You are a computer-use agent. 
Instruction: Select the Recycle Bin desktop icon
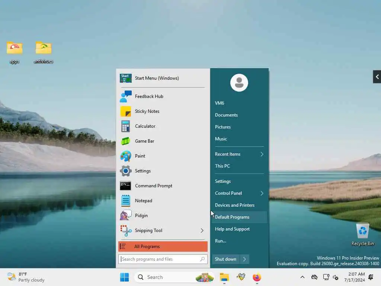click(362, 235)
